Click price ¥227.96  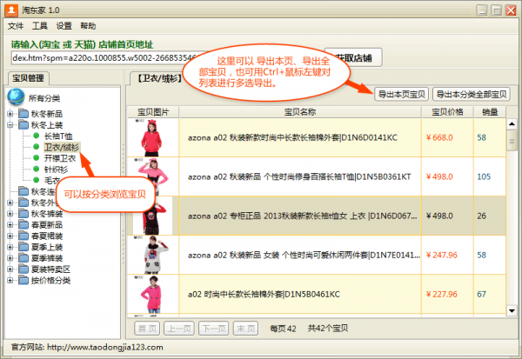(x=442, y=295)
